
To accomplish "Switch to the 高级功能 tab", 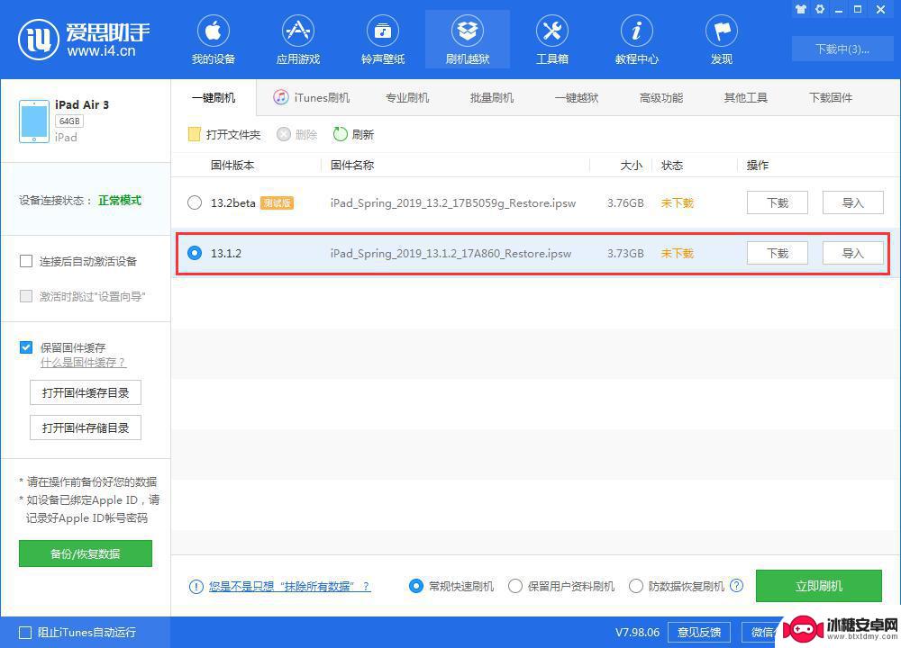I will [661, 97].
